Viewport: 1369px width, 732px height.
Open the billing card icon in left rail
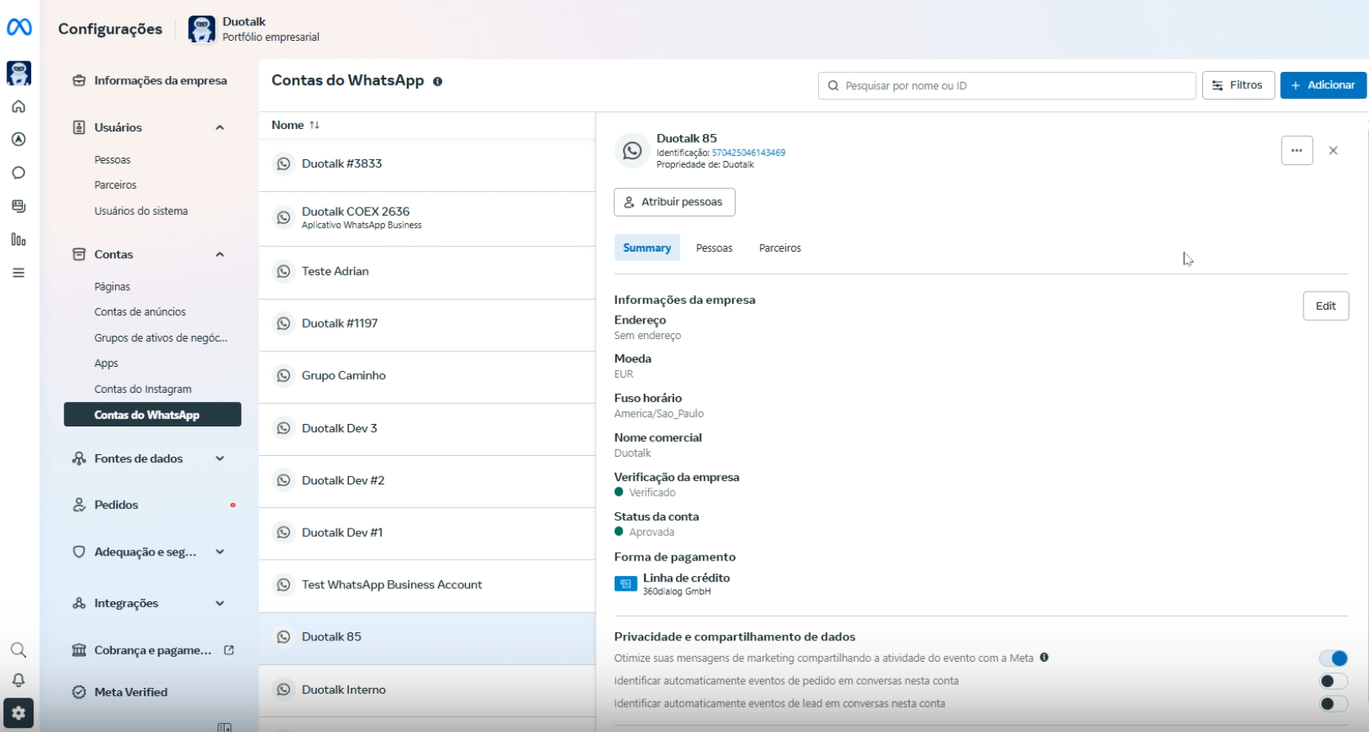(x=19, y=206)
